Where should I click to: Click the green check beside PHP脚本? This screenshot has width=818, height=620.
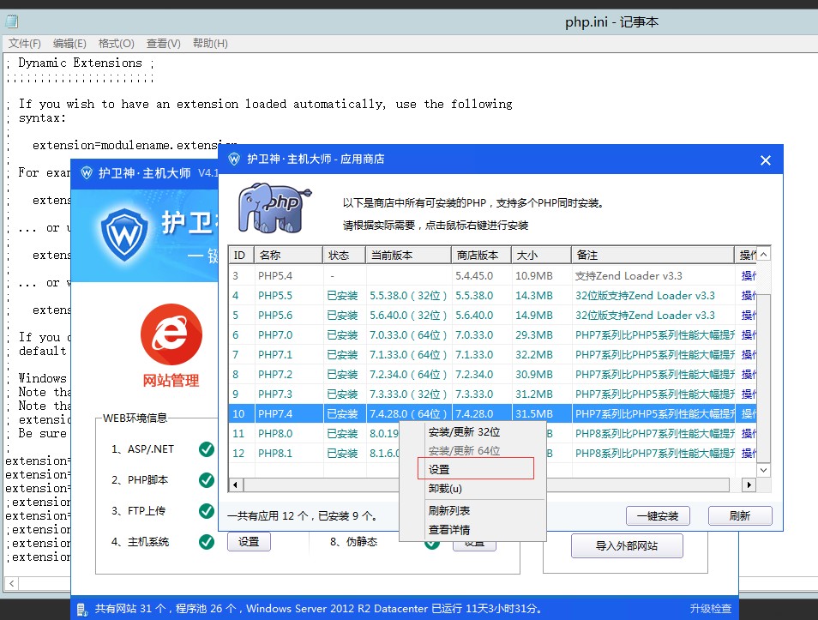click(x=206, y=480)
